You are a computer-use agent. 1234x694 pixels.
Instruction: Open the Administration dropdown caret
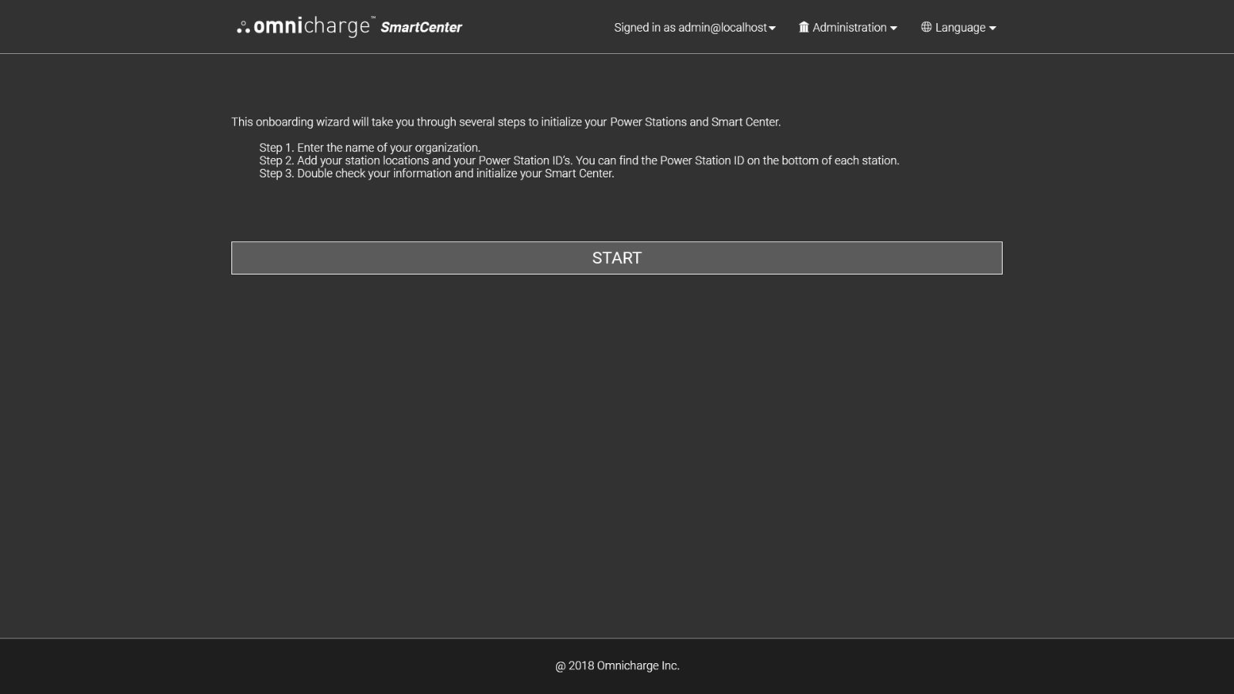[893, 29]
